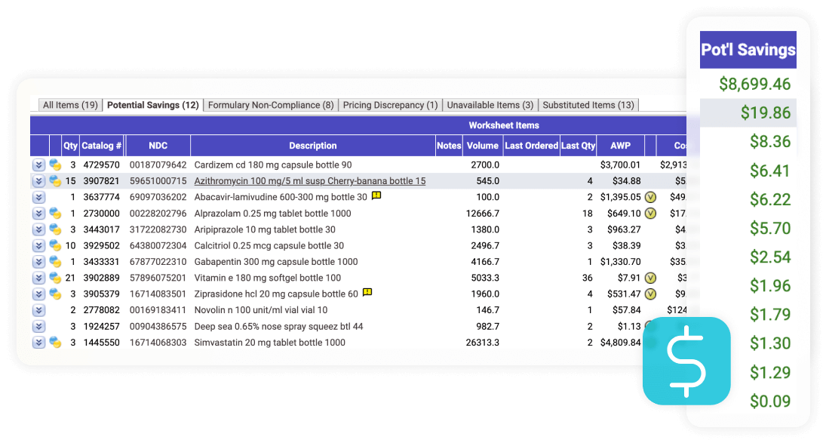Screen dimensions: 826x443
Task: Expand the Calcitriol 0.25 mcg row
Action: (x=38, y=245)
